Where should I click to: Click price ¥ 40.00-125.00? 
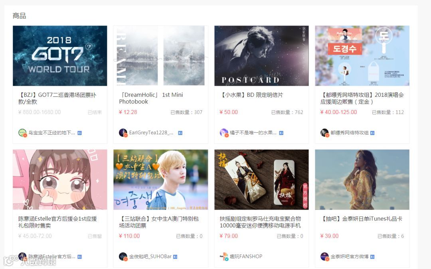click(339, 112)
